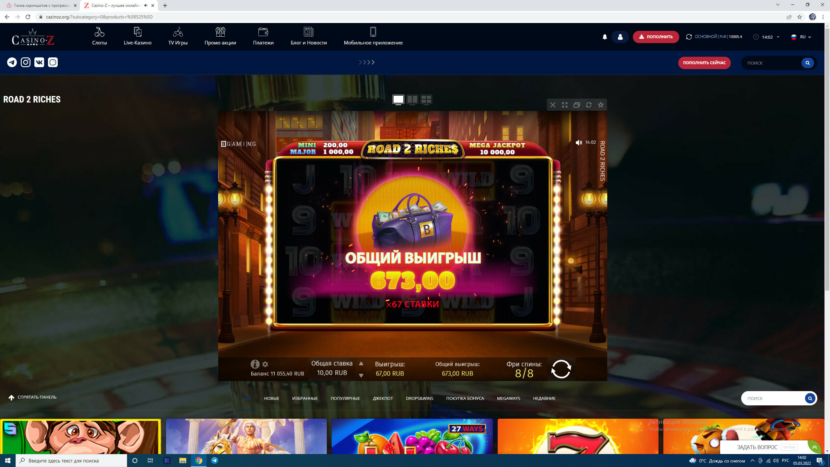Click the ПОПОЛНИТЬ СЕЙЧАС button
The image size is (830, 467).
click(x=704, y=63)
